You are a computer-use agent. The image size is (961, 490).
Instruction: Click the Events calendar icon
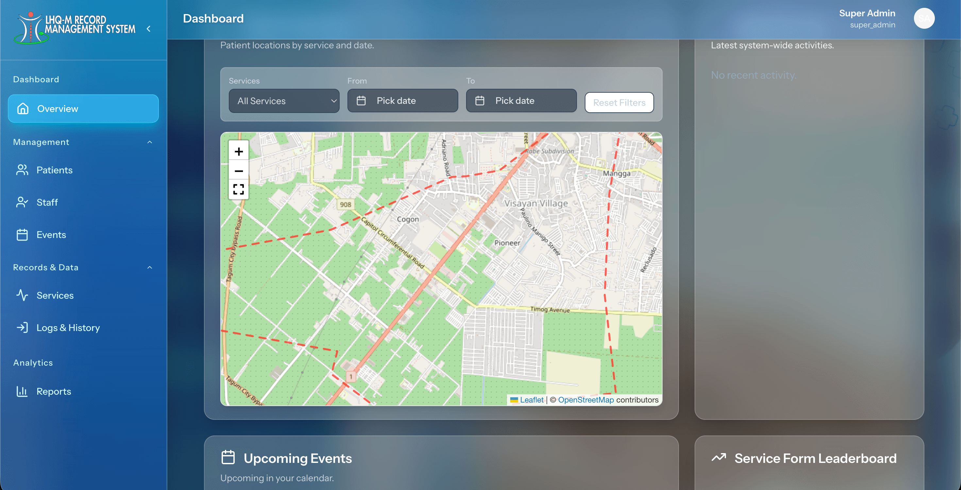pyautogui.click(x=22, y=234)
